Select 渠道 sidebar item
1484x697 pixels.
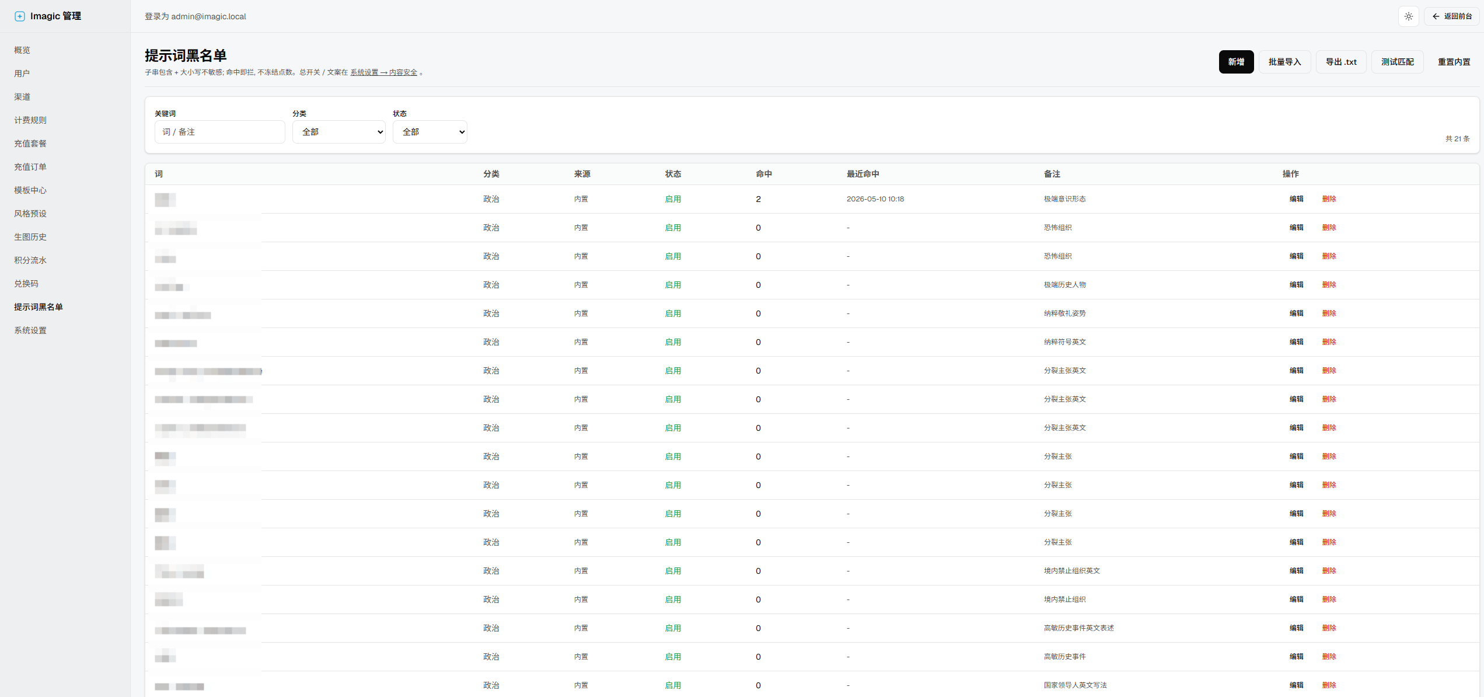click(22, 97)
